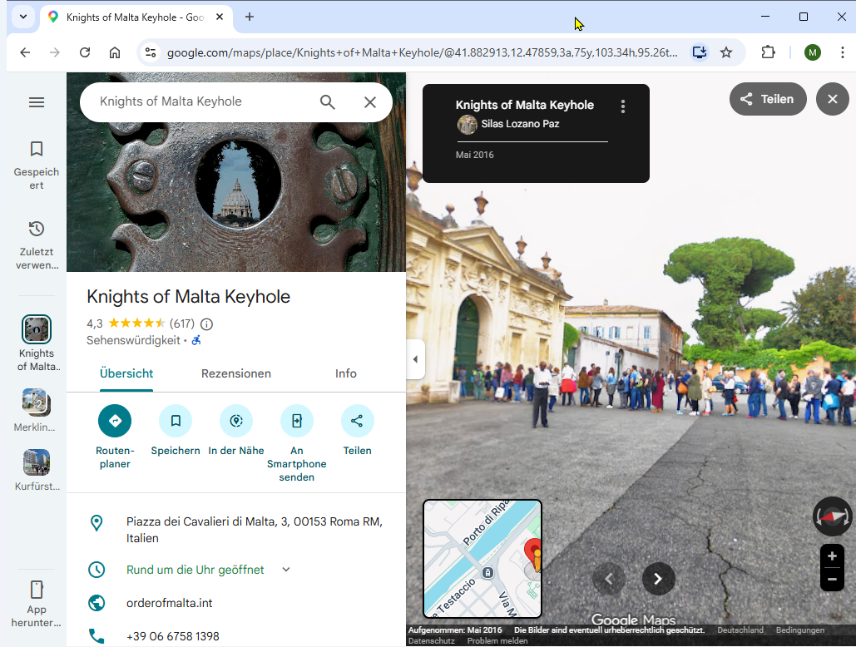Click the search magnifier icon

pos(328,102)
